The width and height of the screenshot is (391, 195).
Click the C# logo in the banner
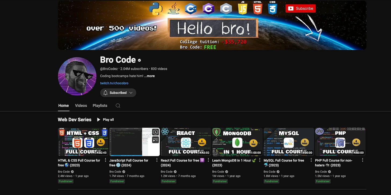click(x=208, y=9)
